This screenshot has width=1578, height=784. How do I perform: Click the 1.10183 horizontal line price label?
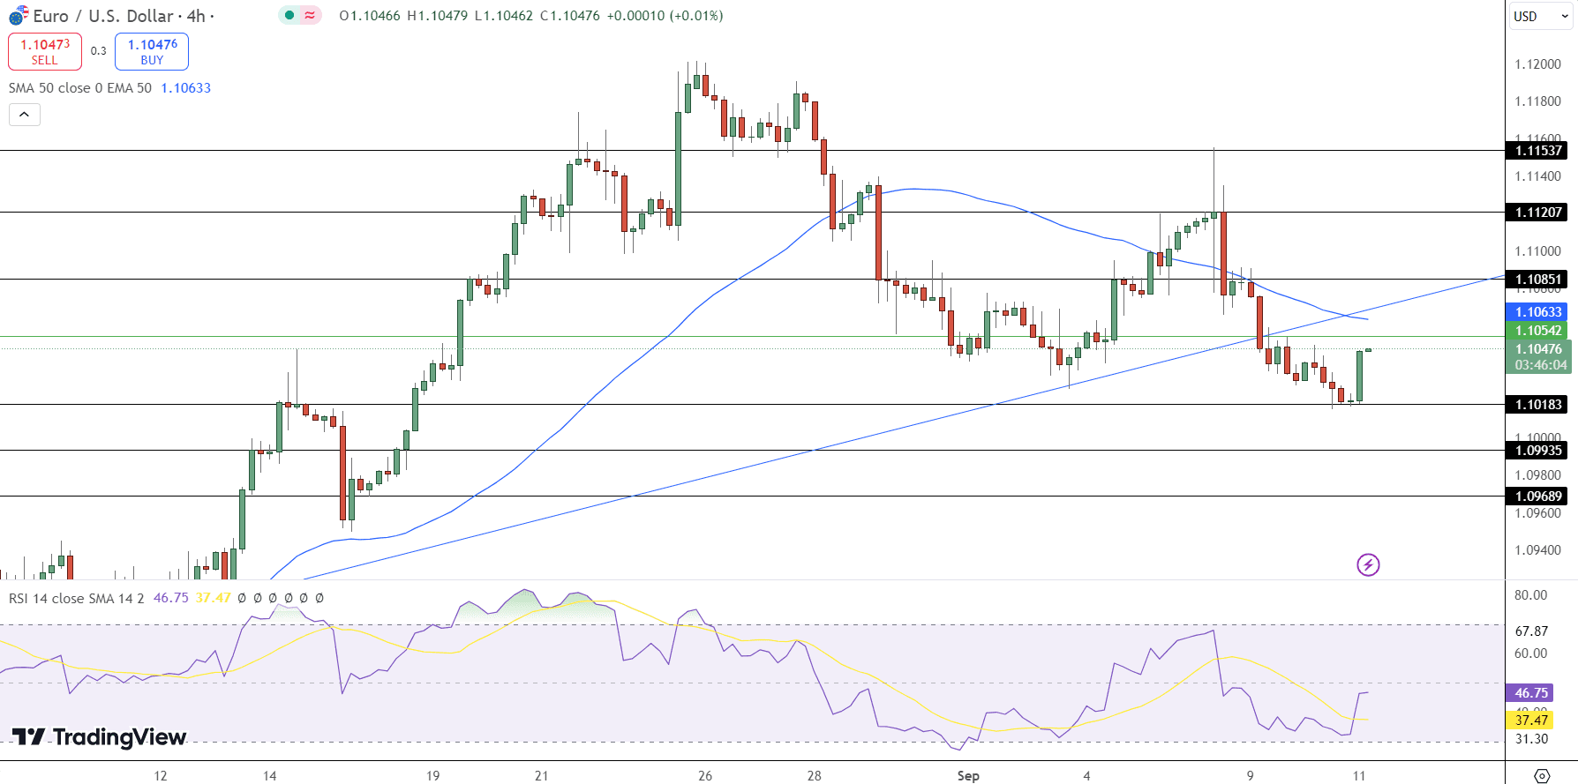click(1538, 405)
